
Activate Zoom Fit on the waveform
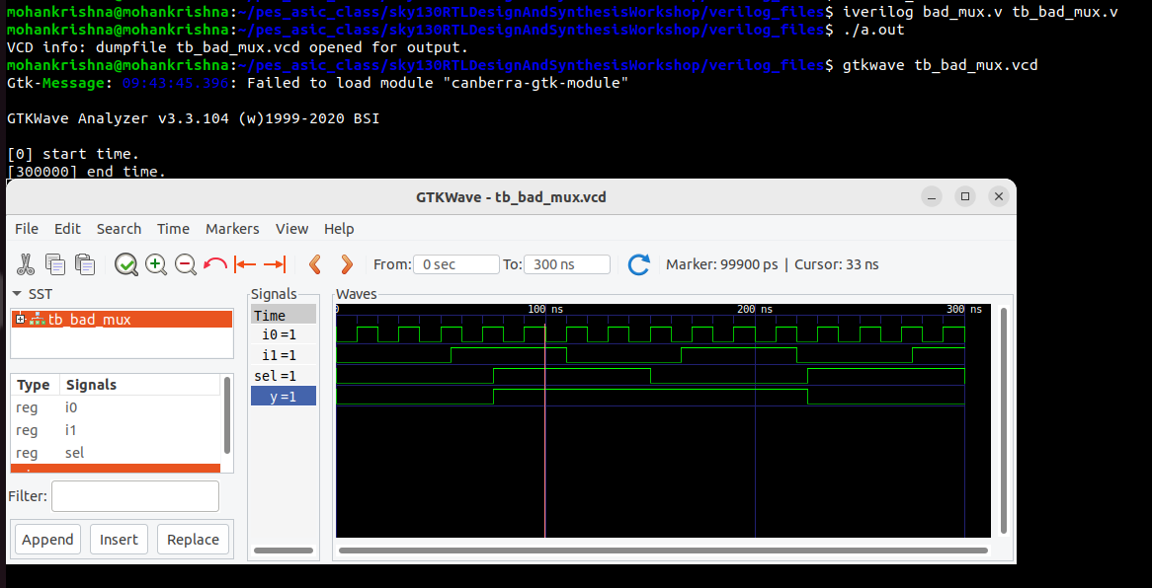pos(125,263)
